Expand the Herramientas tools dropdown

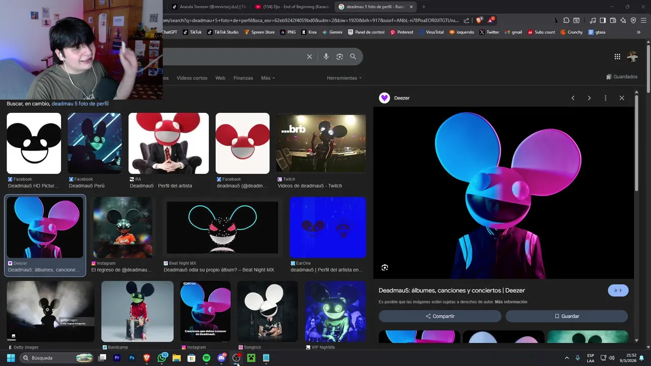344,78
